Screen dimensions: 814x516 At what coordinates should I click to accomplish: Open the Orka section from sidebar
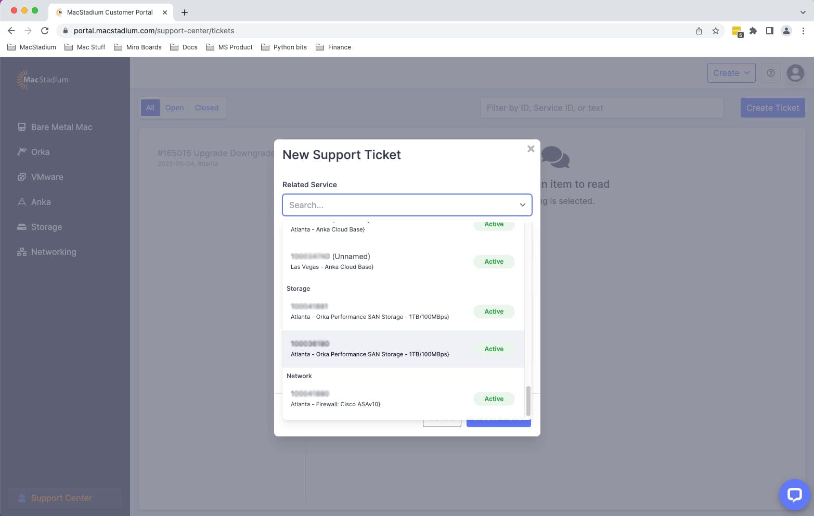point(40,152)
